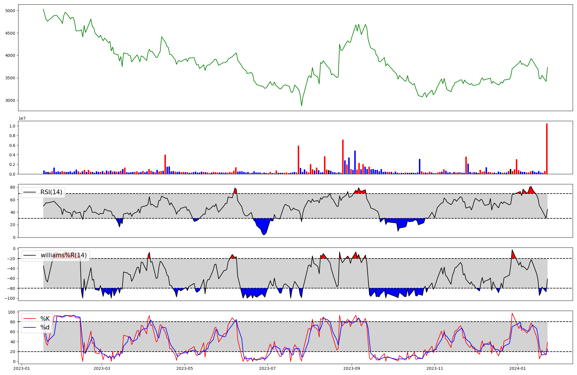Click the 4000 price axis label

pos(10,56)
